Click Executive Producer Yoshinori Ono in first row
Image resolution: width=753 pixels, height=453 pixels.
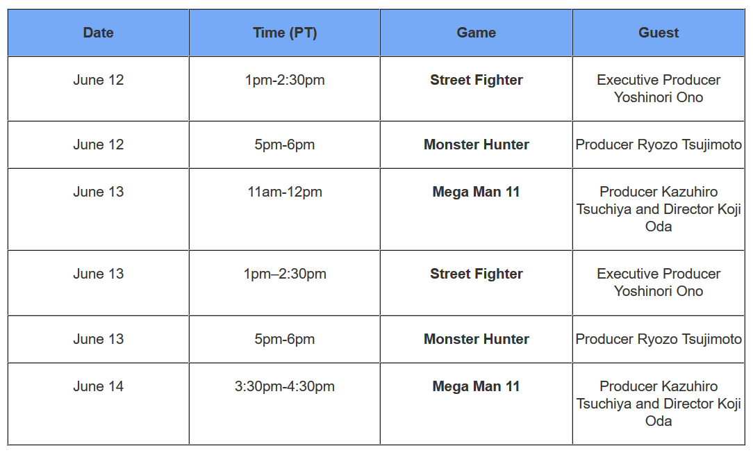[659, 88]
